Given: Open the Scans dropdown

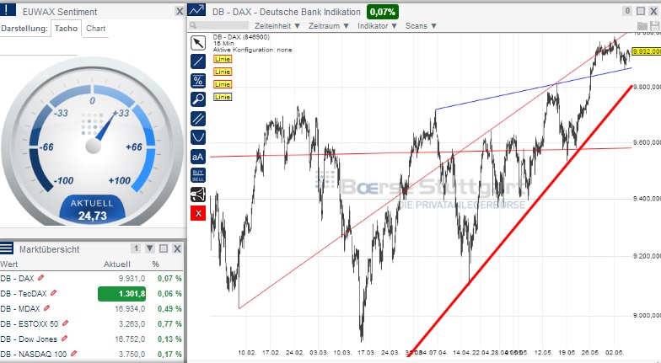Looking at the screenshot, I should (x=421, y=25).
